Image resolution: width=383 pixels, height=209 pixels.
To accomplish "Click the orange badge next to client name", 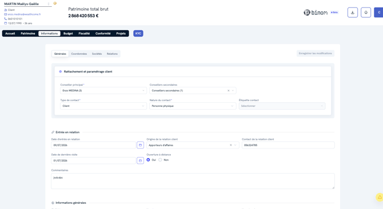I will [55, 3].
